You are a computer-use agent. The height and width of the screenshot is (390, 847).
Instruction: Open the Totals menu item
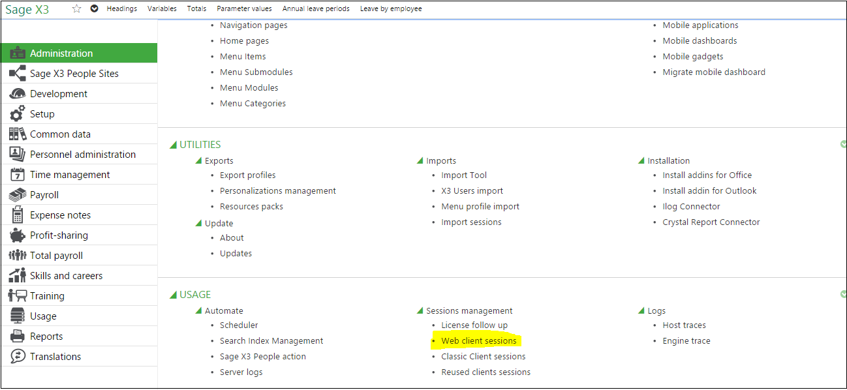click(x=196, y=8)
